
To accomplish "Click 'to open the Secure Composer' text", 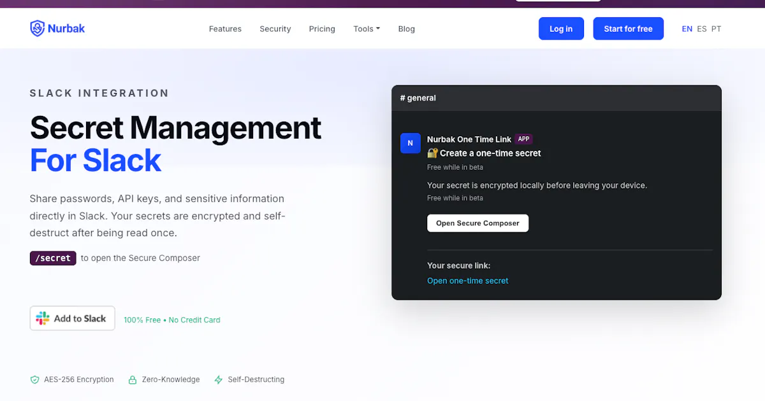I will click(140, 258).
